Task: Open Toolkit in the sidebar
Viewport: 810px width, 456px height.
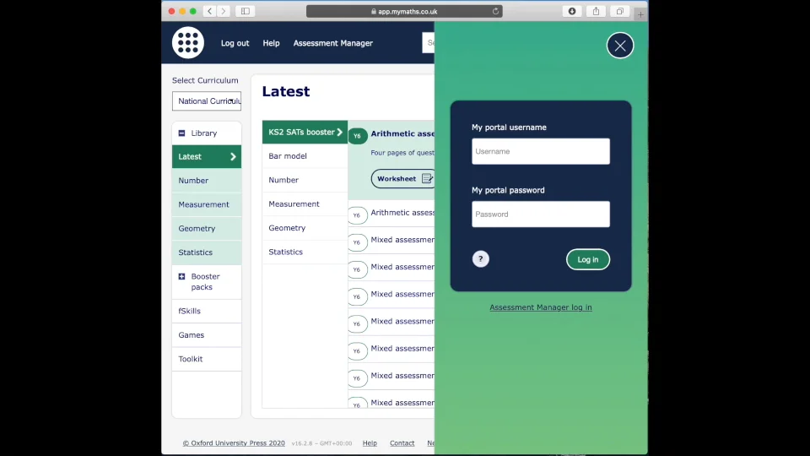Action: click(207, 359)
